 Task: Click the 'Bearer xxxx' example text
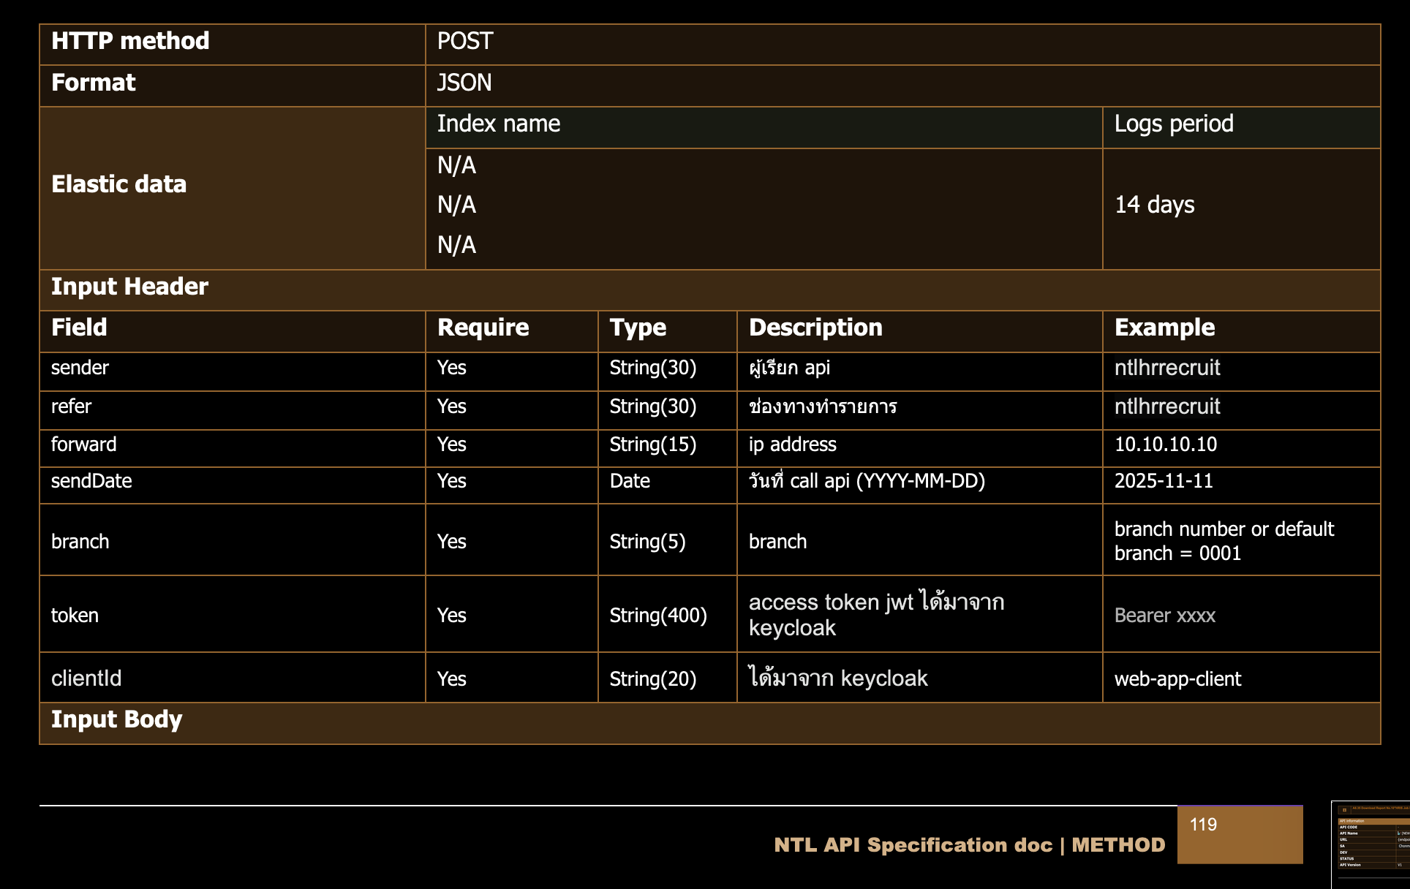point(1164,616)
